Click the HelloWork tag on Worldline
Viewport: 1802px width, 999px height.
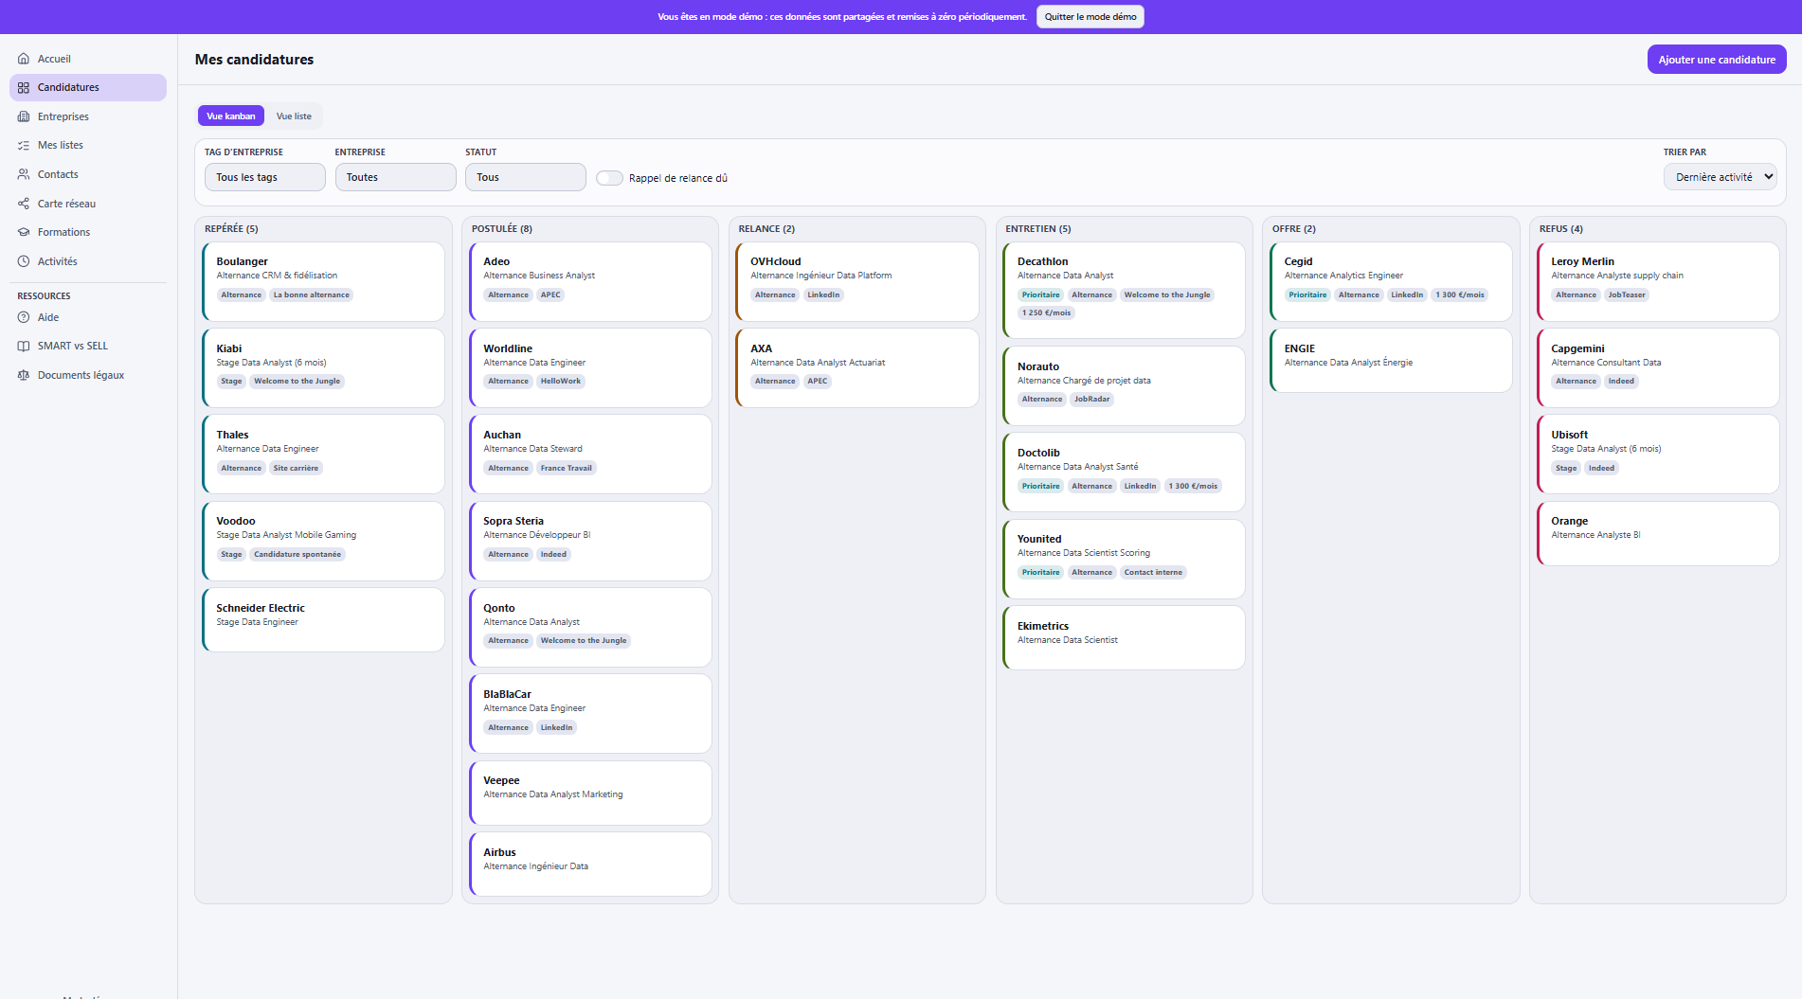561,381
